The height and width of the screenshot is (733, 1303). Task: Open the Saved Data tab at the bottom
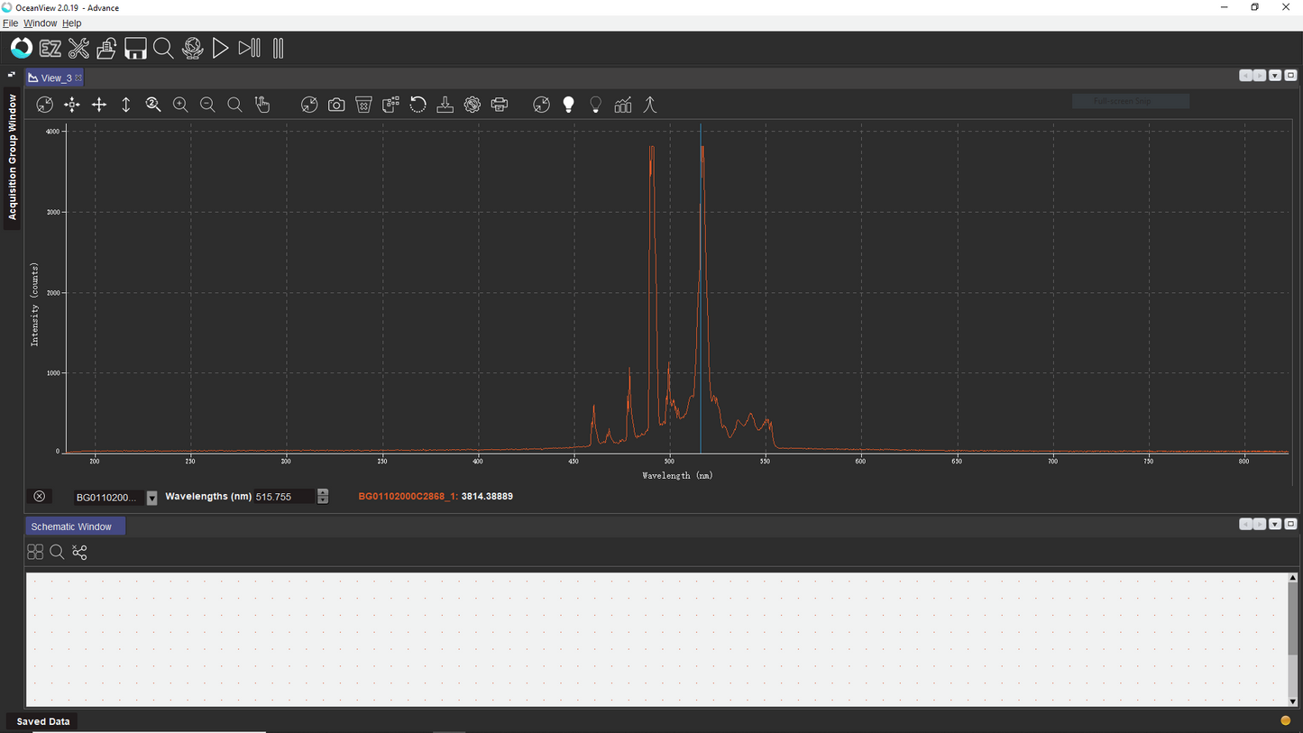pos(42,721)
